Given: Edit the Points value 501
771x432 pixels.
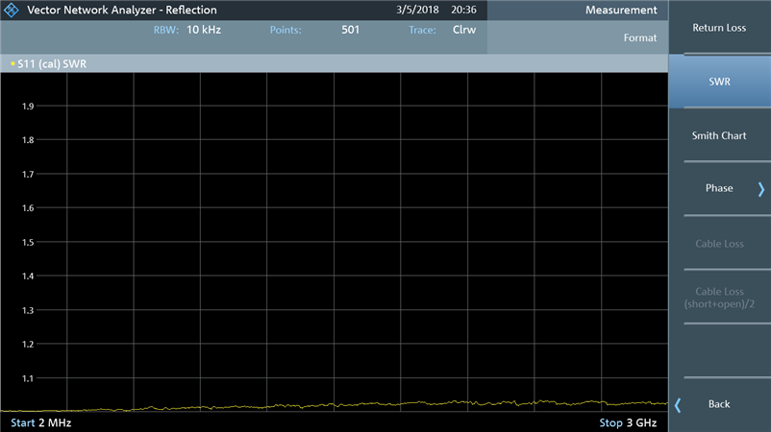Looking at the screenshot, I should [x=351, y=30].
